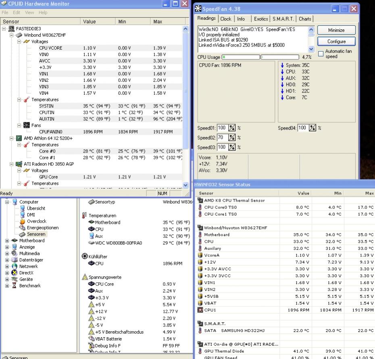Collapse the Winbond W83627EHF node
This screenshot has height=359, width=375.
point(11,35)
